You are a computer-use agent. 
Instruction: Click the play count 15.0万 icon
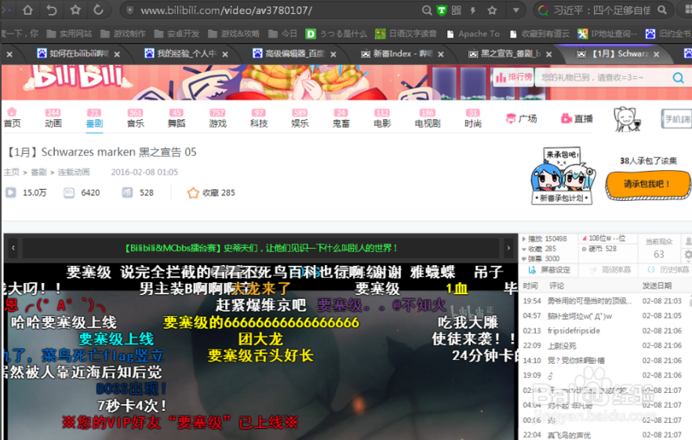point(11,192)
